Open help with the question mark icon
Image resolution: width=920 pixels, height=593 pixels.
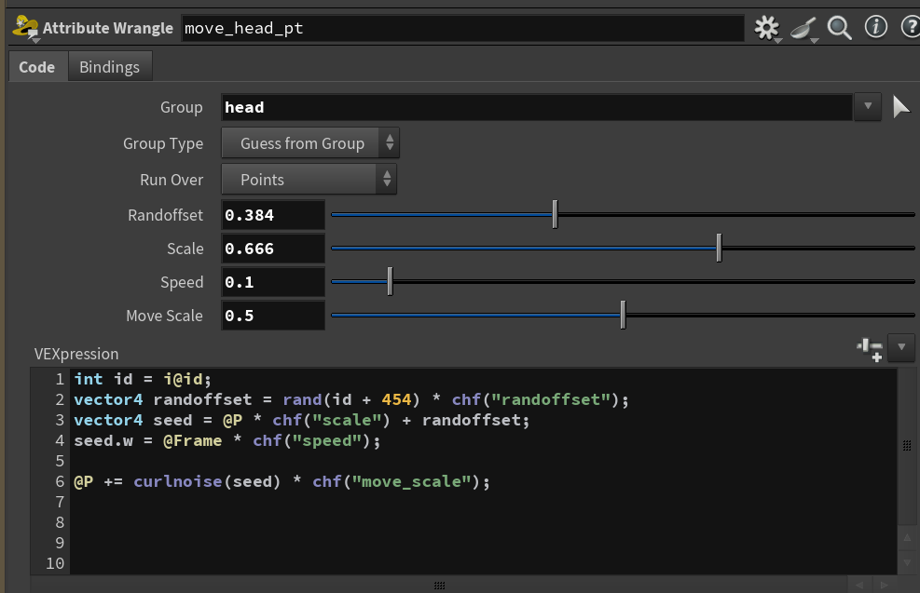(910, 27)
